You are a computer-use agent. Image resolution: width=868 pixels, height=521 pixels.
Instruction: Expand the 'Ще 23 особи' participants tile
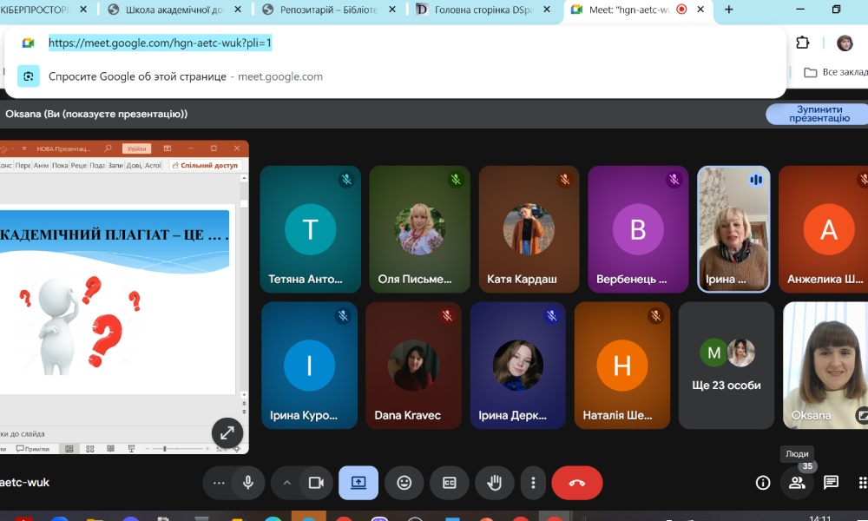tap(727, 366)
